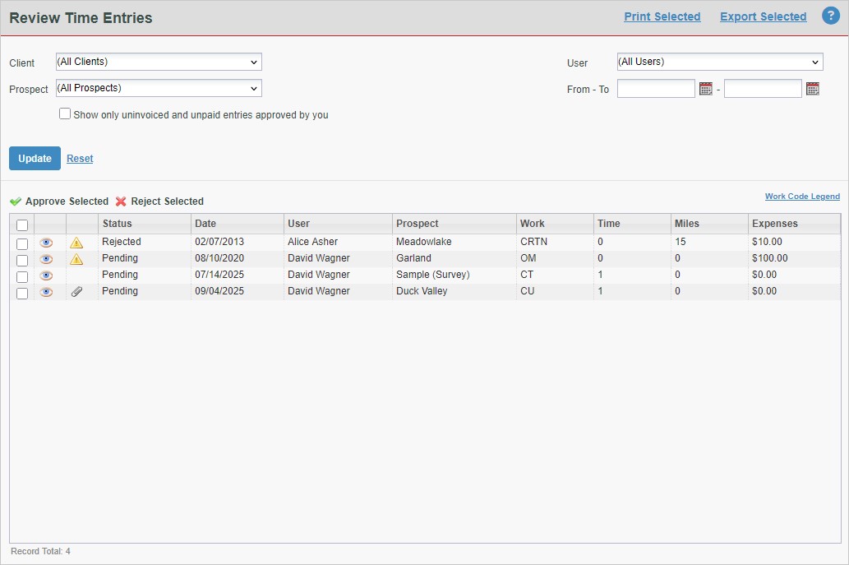This screenshot has height=565, width=849.
Task: Enable show only uninvoiced and unpaid entries
Action: click(65, 114)
